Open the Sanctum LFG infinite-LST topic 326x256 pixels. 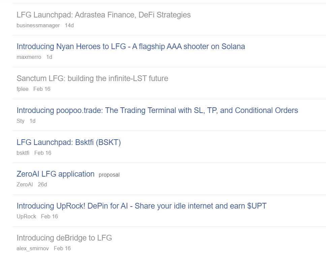click(92, 78)
